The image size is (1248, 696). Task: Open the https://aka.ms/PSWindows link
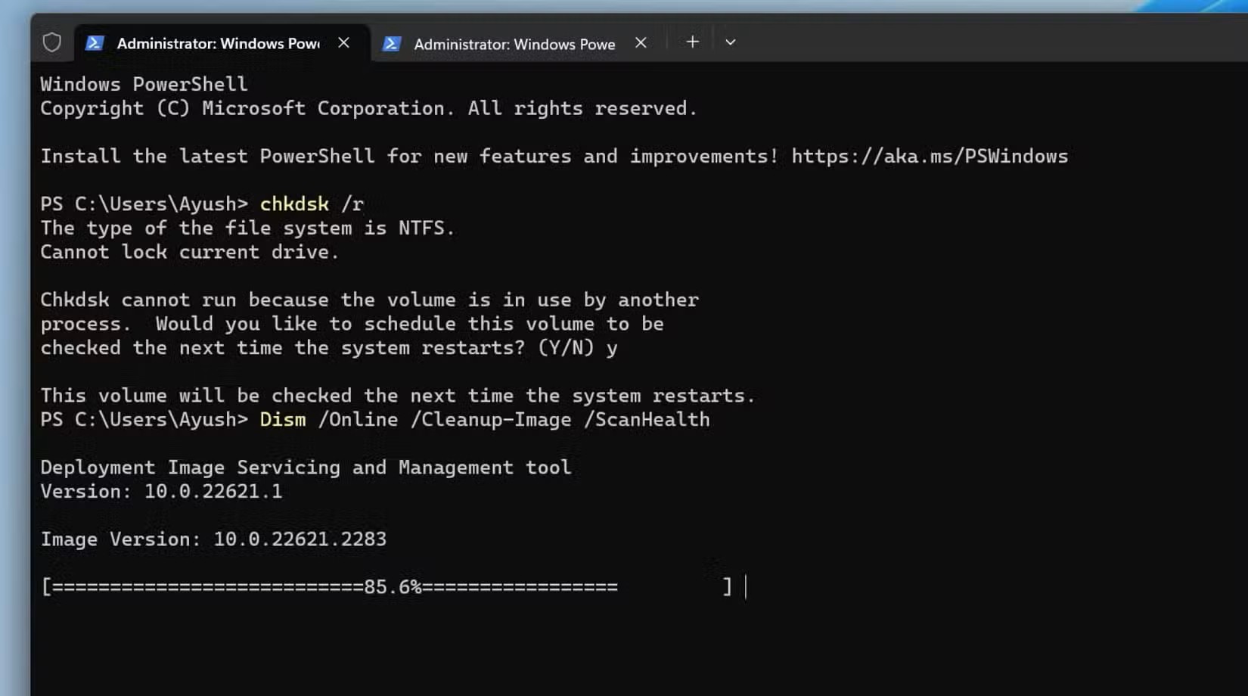929,156
